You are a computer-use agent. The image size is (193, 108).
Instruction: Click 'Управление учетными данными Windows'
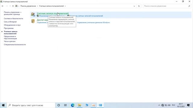point(93,22)
